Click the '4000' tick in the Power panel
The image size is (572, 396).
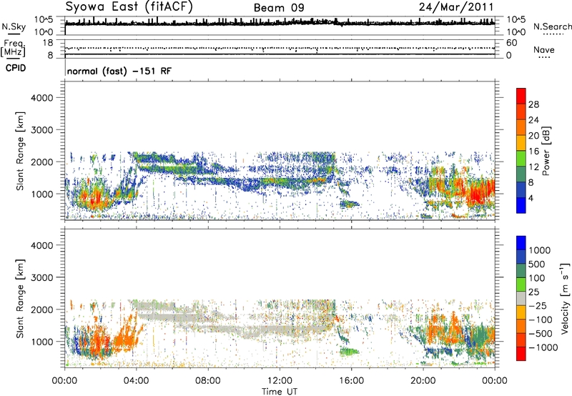pyautogui.click(x=42, y=98)
